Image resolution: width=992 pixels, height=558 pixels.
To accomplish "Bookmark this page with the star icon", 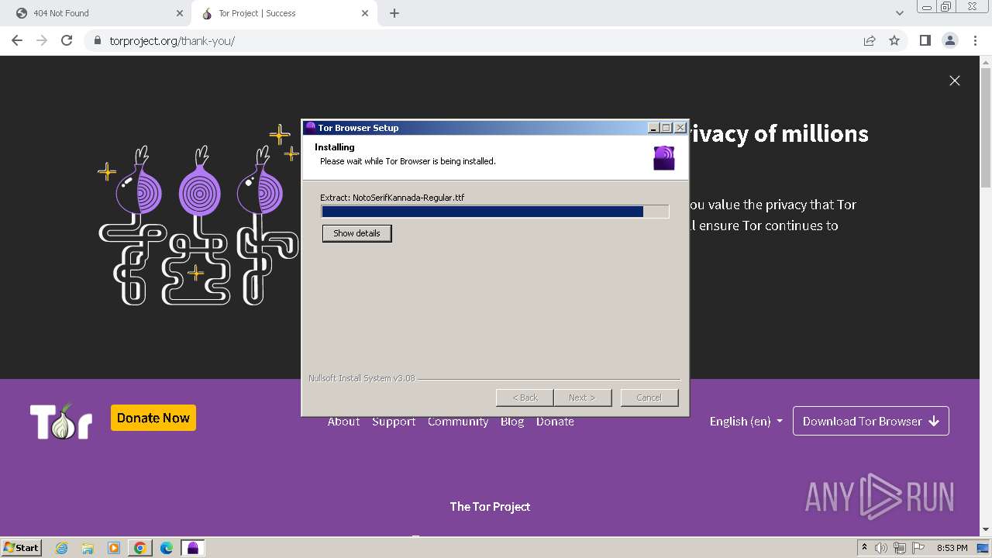I will click(894, 40).
